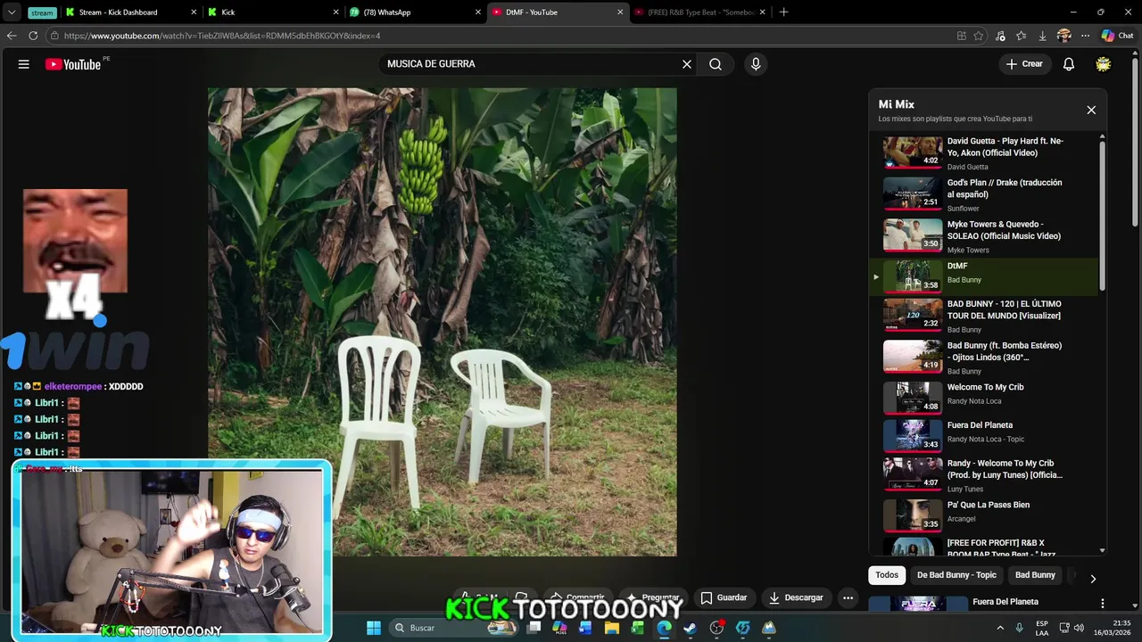Open more video actions ellipsis
Screen dimensions: 1142x642
848,597
